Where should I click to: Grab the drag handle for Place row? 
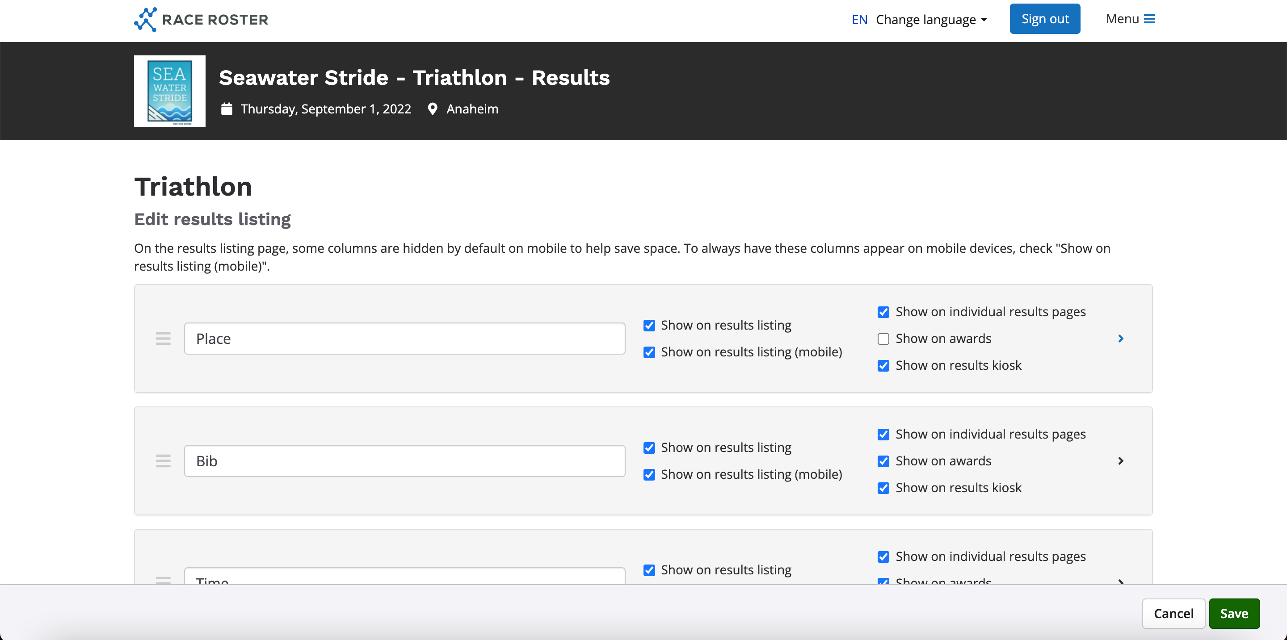(x=163, y=339)
